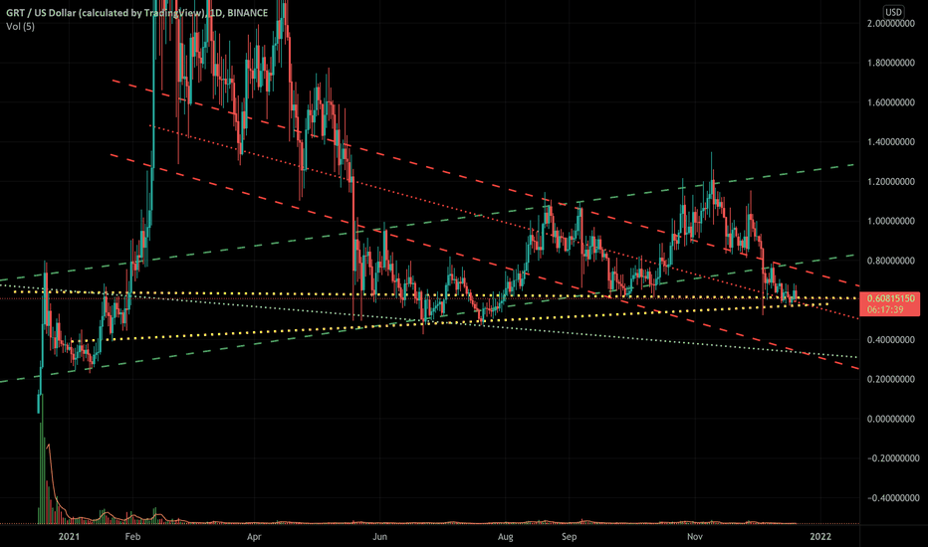Click the Apr label on time axis
This screenshot has width=928, height=547.
click(254, 537)
